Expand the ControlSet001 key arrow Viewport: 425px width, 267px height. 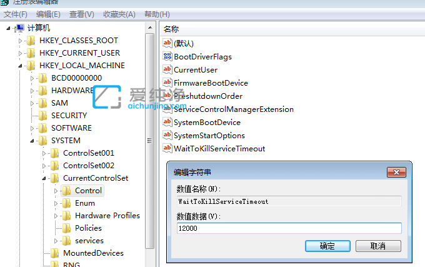pos(44,153)
